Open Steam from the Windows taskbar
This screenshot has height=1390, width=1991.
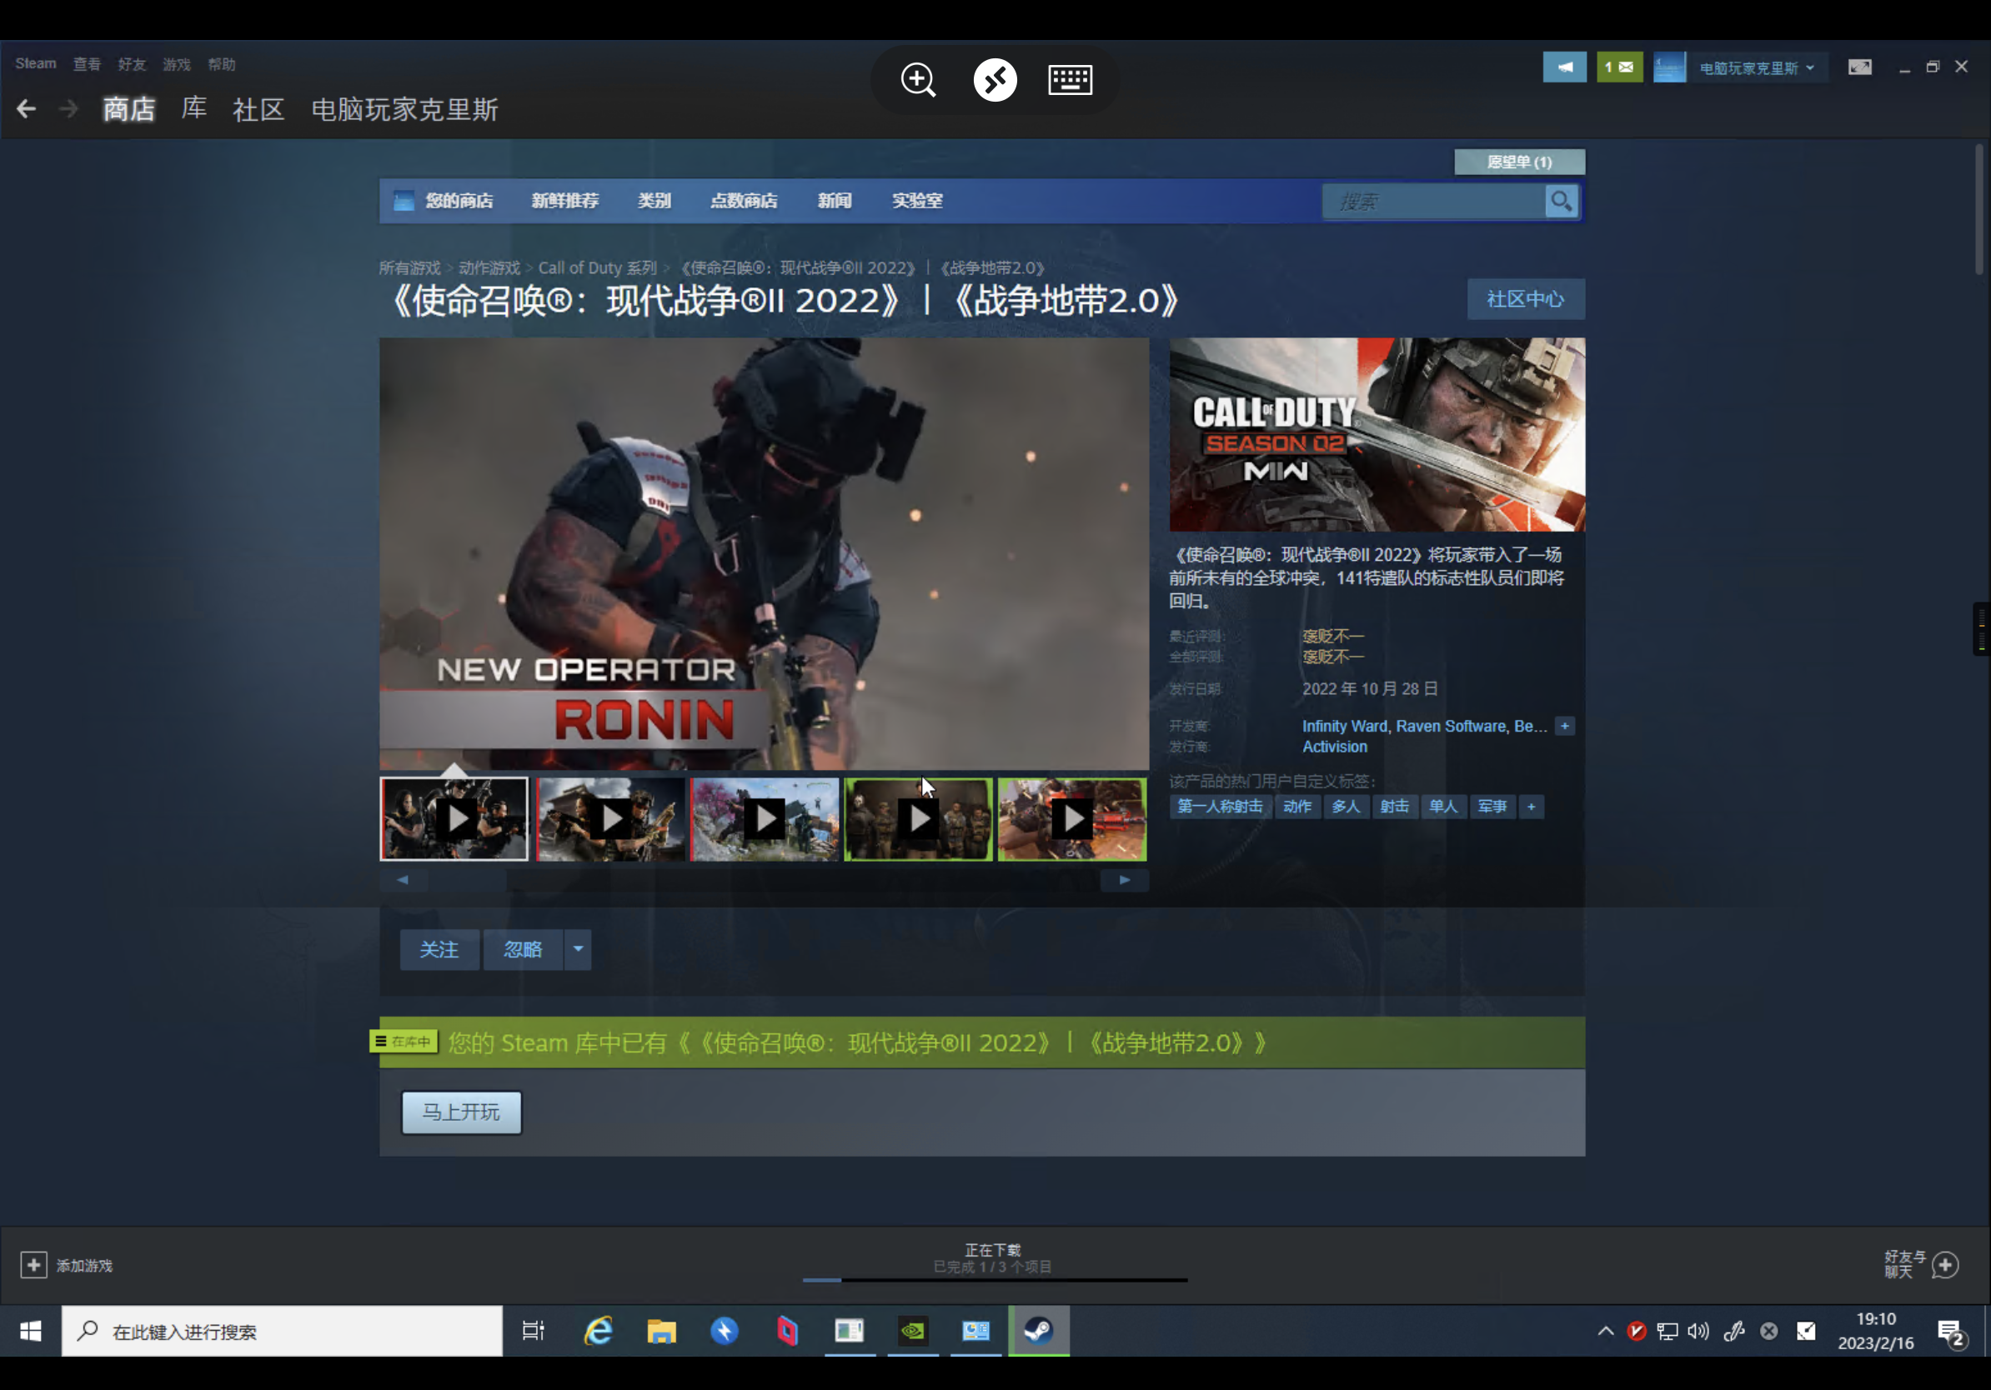1038,1330
